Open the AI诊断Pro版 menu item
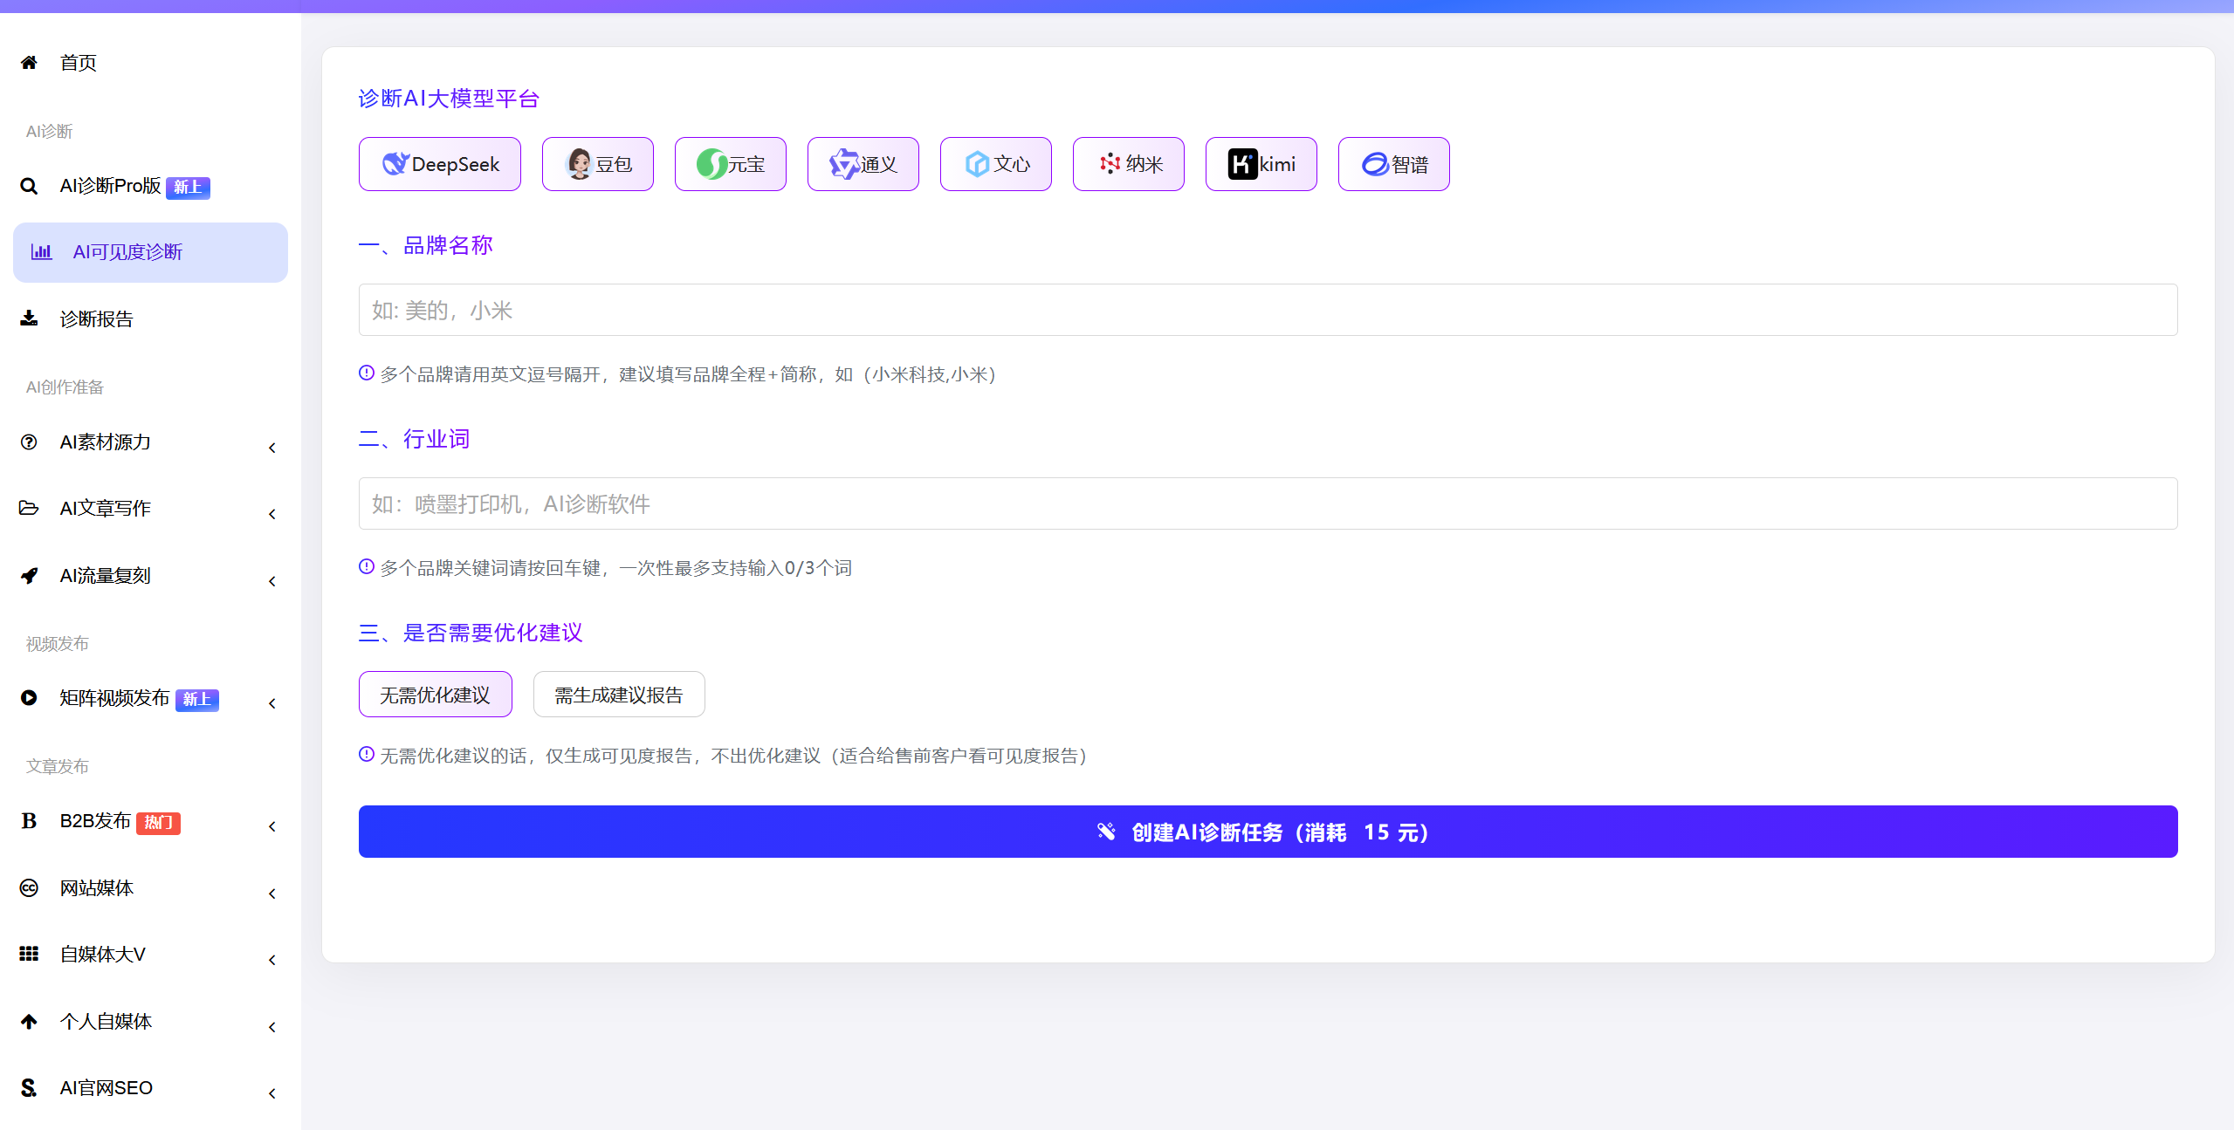The image size is (2234, 1130). click(x=150, y=186)
